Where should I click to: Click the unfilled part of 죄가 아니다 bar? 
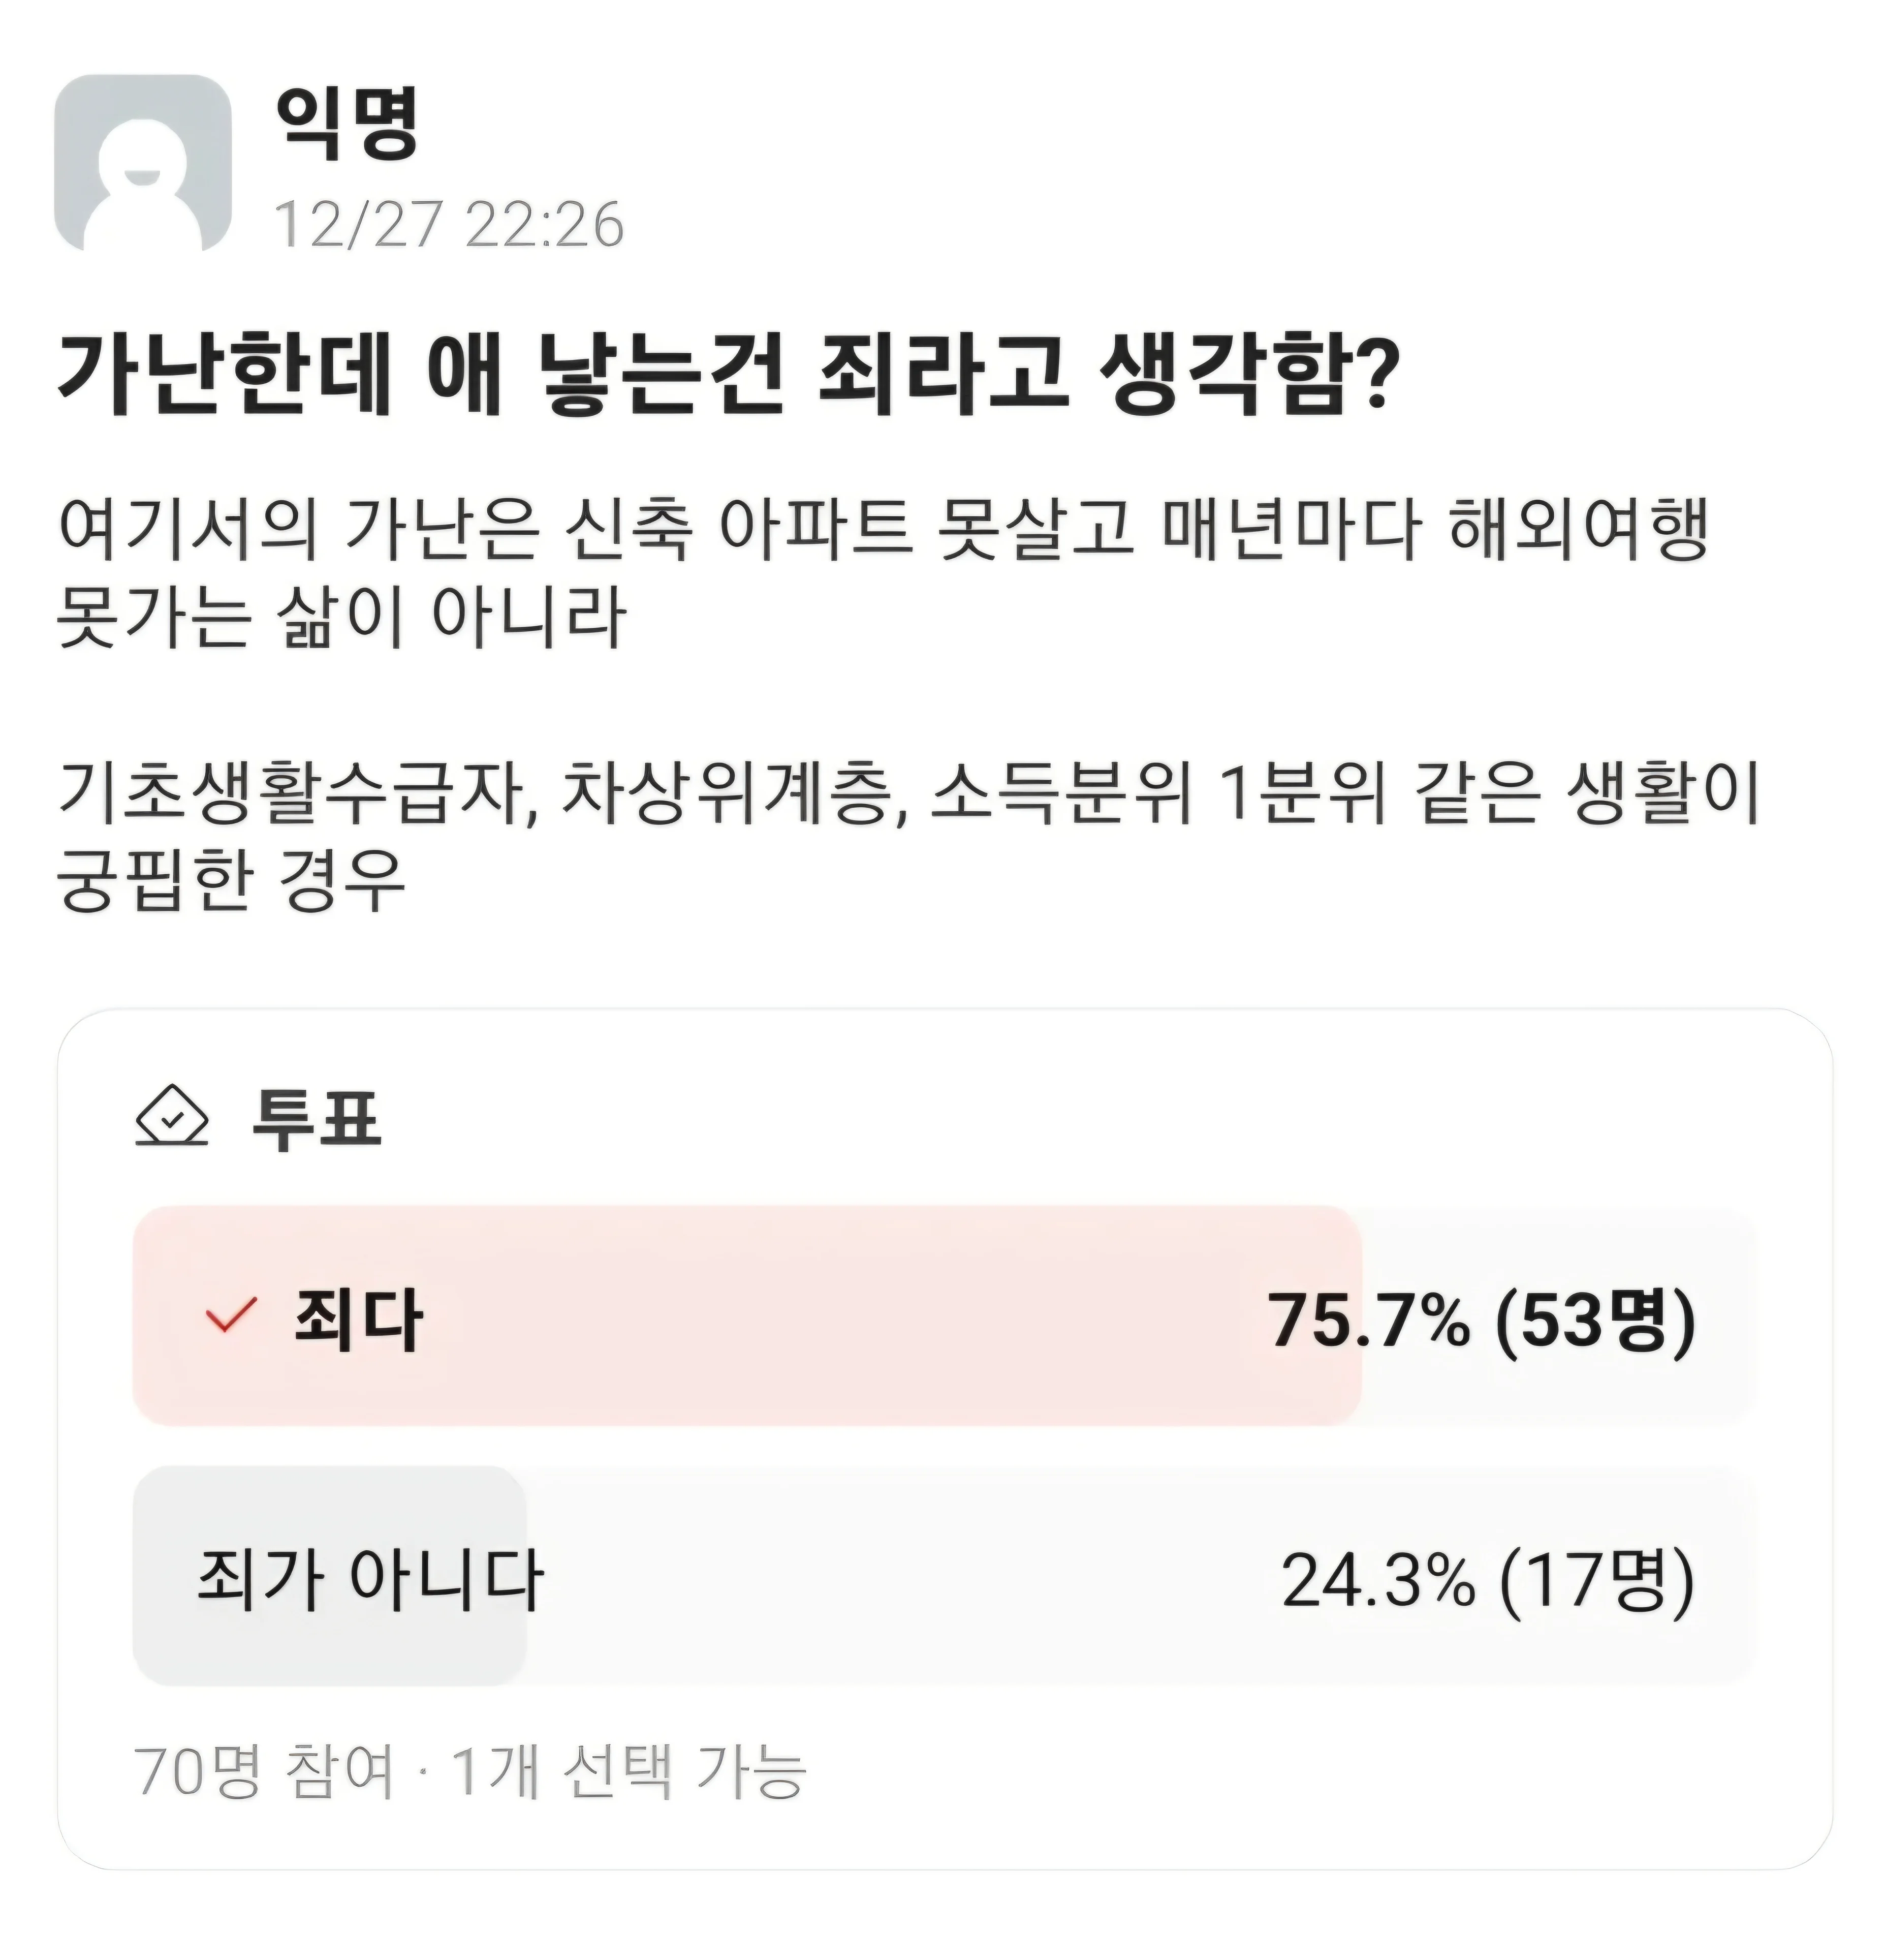[x=1141, y=1576]
